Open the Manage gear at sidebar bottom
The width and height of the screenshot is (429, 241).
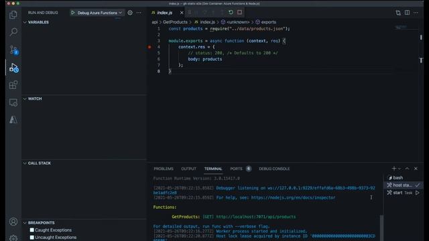point(13,238)
